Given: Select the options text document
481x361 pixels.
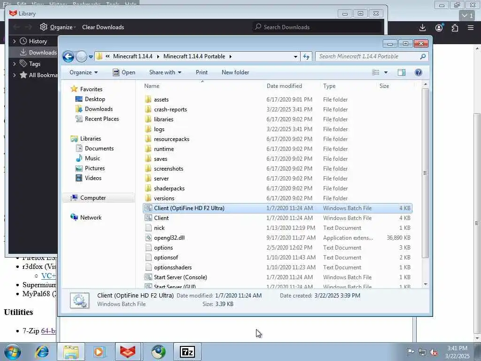Looking at the screenshot, I should [163, 248].
